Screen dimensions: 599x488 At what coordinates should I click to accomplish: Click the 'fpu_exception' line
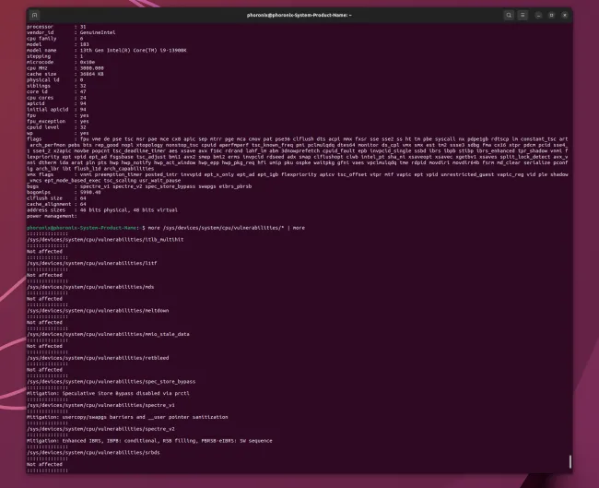(58, 121)
